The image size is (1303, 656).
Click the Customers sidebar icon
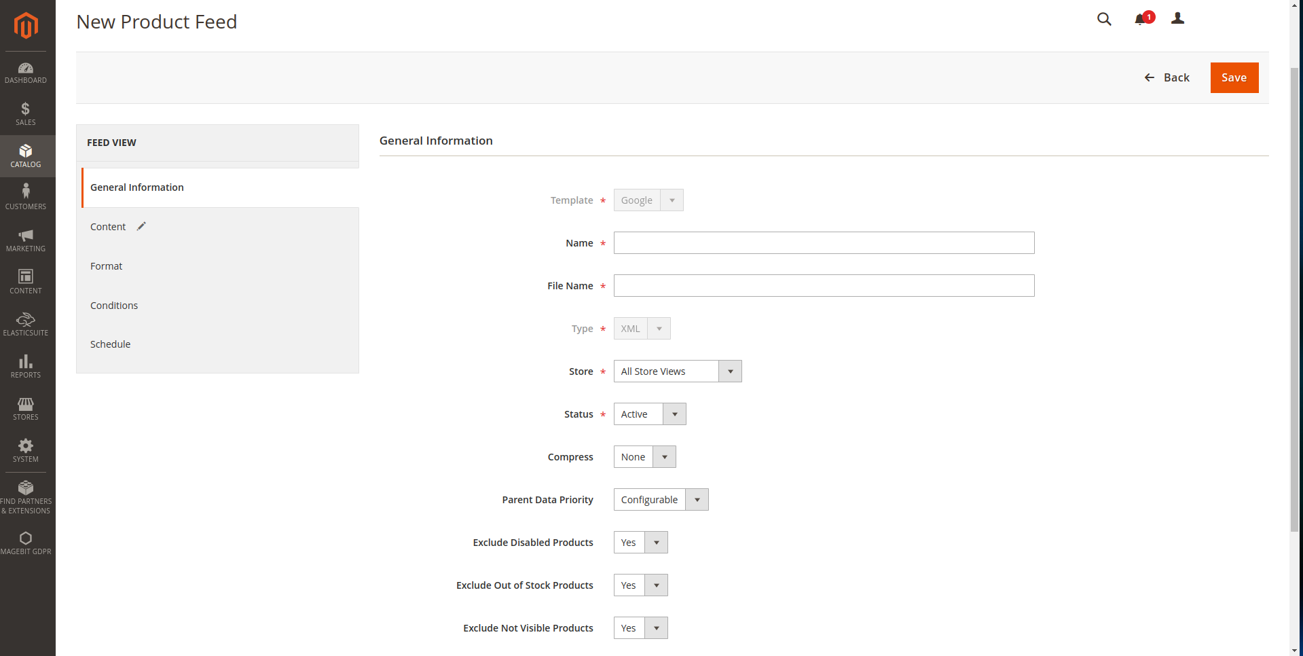(26, 196)
